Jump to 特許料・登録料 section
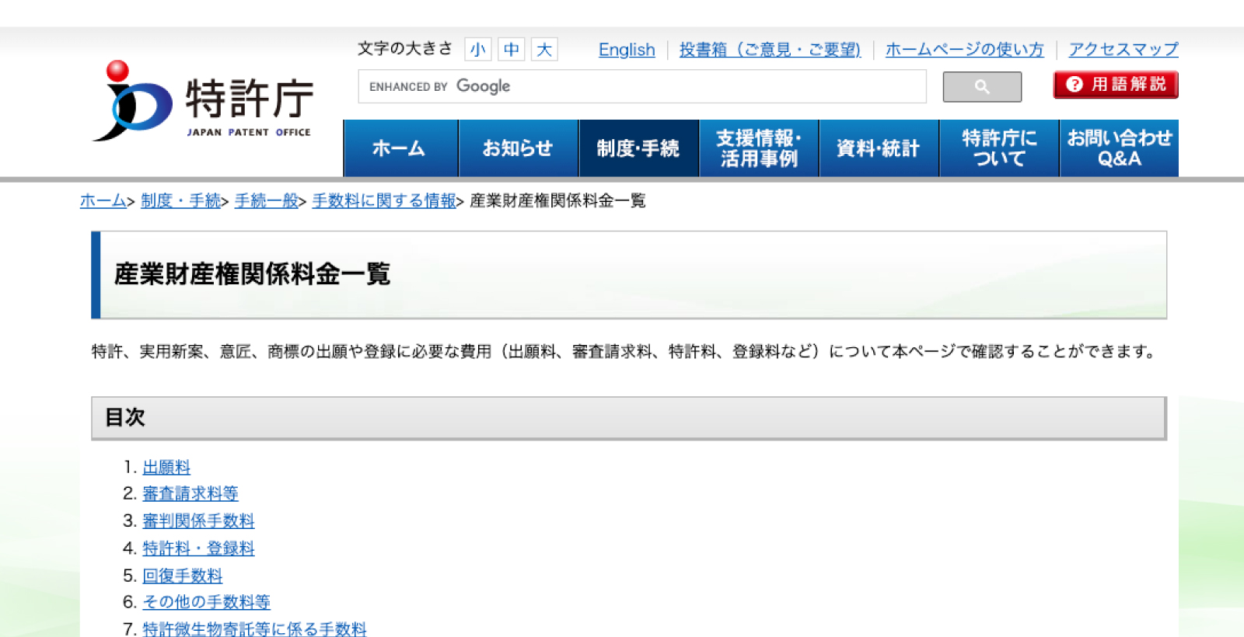Image resolution: width=1244 pixels, height=637 pixels. tap(198, 548)
